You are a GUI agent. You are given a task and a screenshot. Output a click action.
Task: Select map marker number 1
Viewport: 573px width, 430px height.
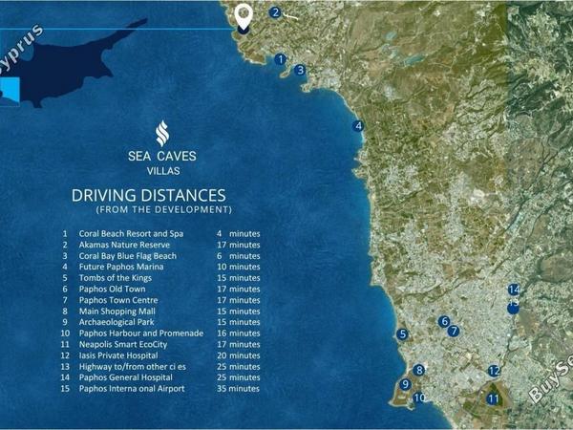[280, 59]
